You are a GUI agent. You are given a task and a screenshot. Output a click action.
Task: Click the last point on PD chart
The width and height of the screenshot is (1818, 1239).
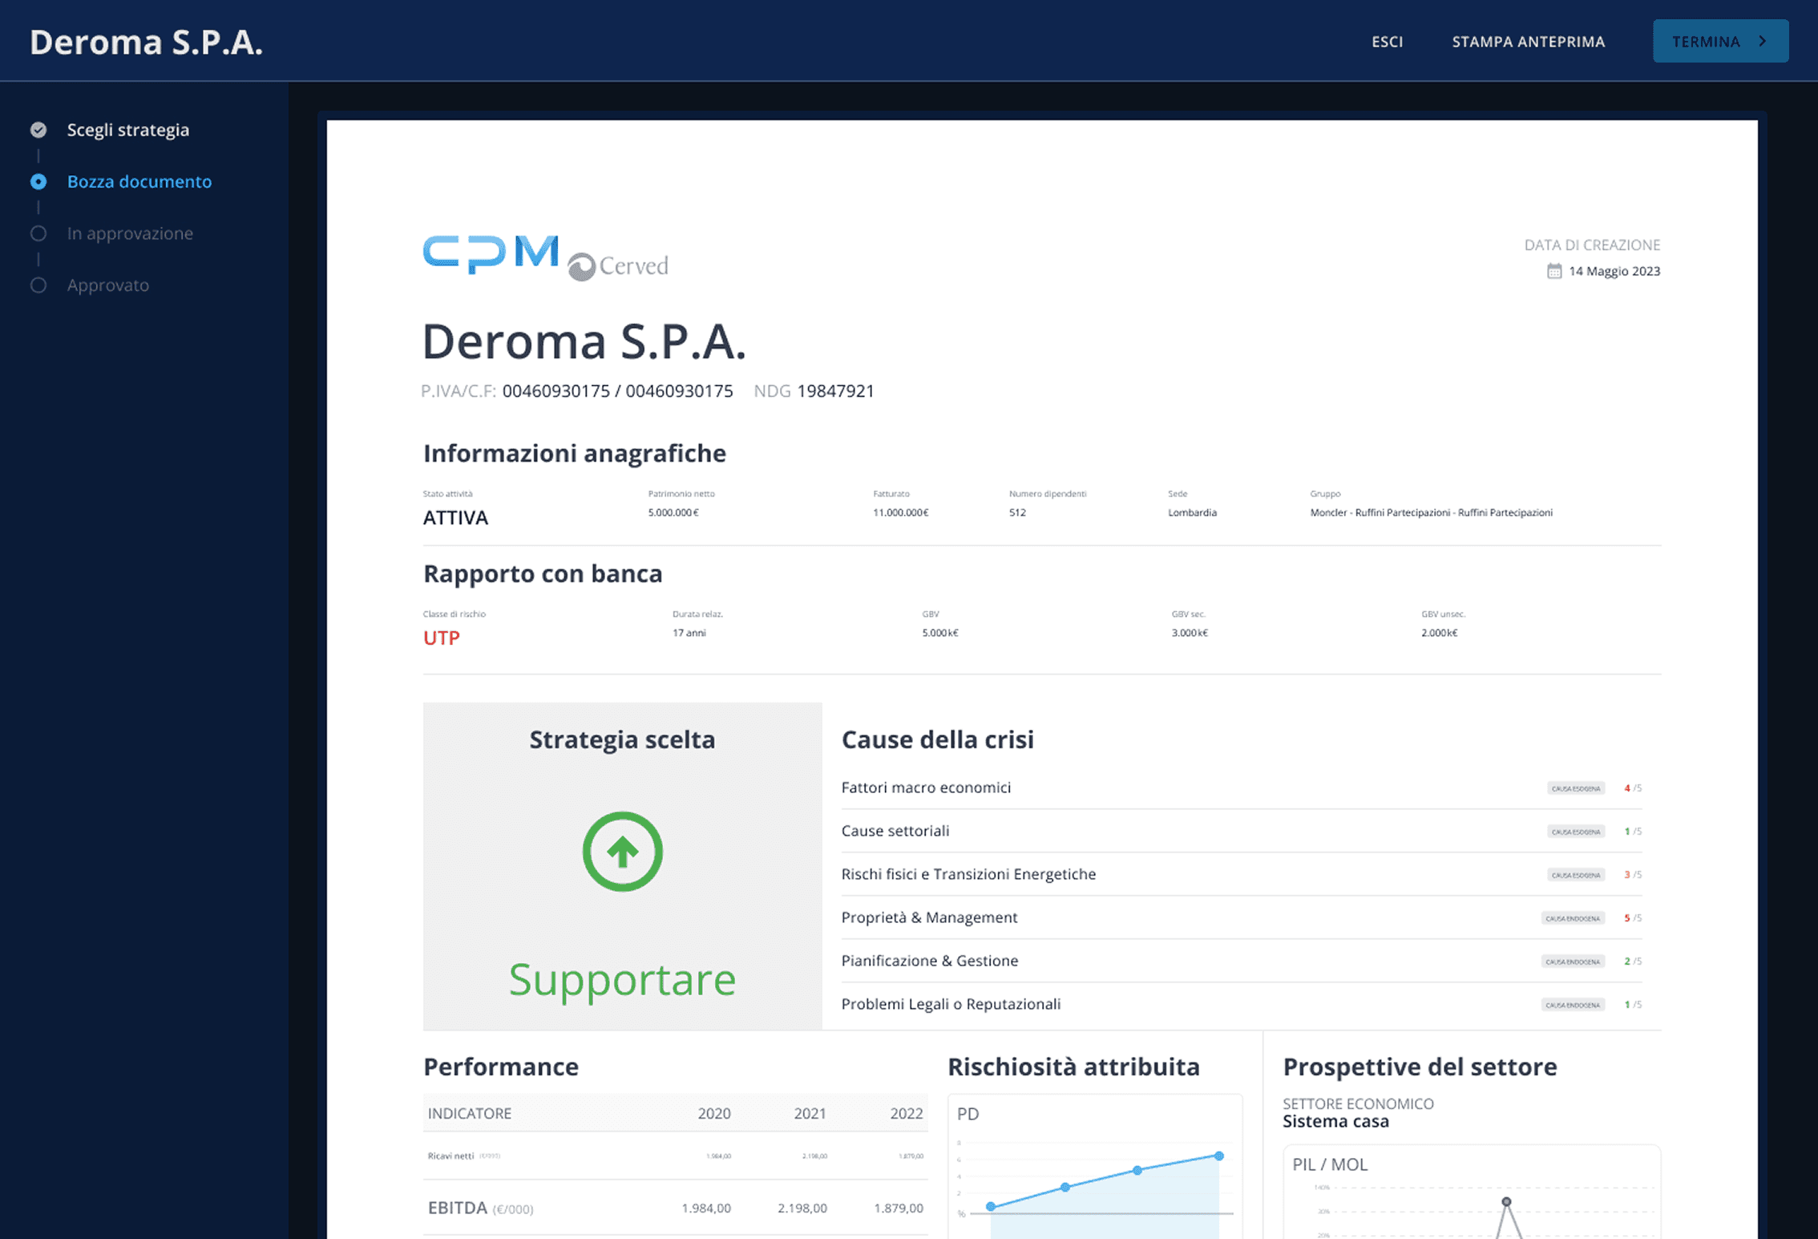pyautogui.click(x=1218, y=1156)
